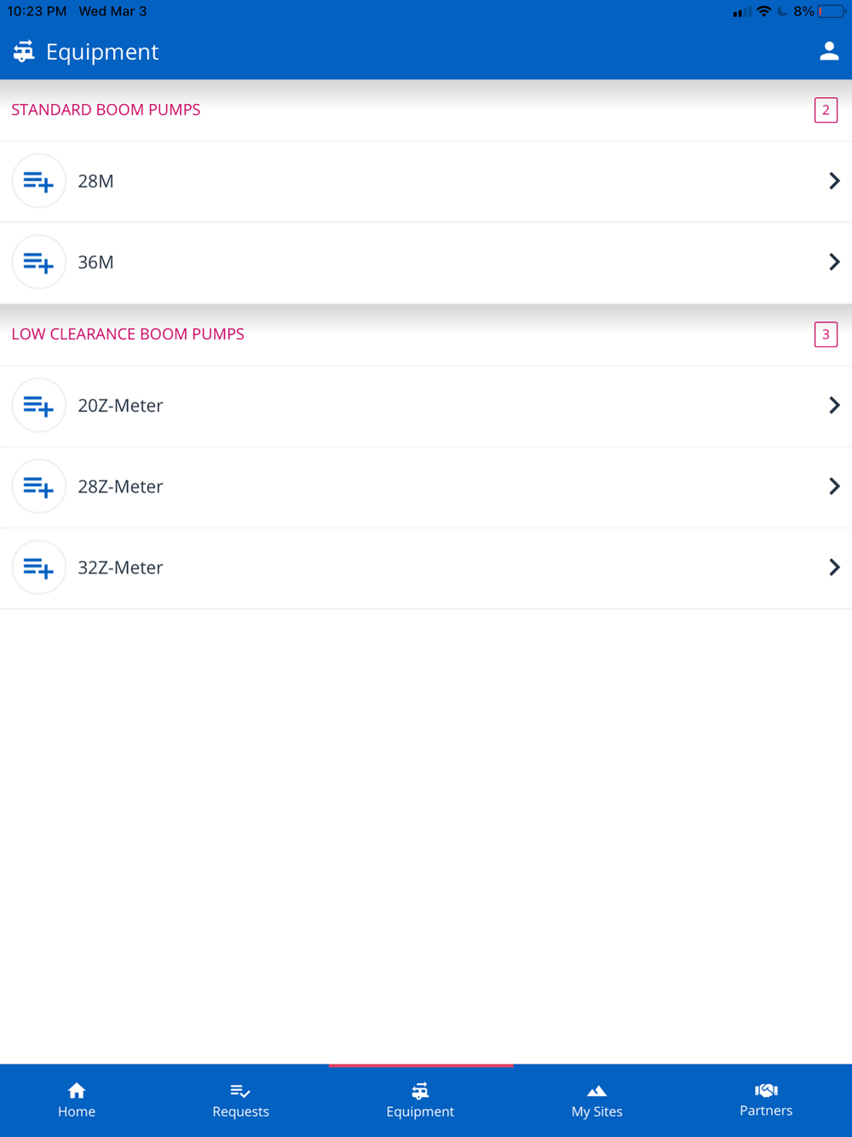Select the 36M label
Screen dimensions: 852x1137
pos(95,262)
